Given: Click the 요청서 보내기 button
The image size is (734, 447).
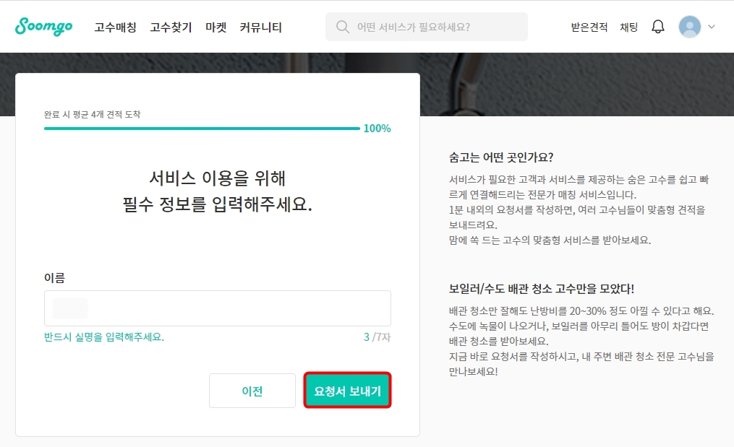Looking at the screenshot, I should coord(347,391).
